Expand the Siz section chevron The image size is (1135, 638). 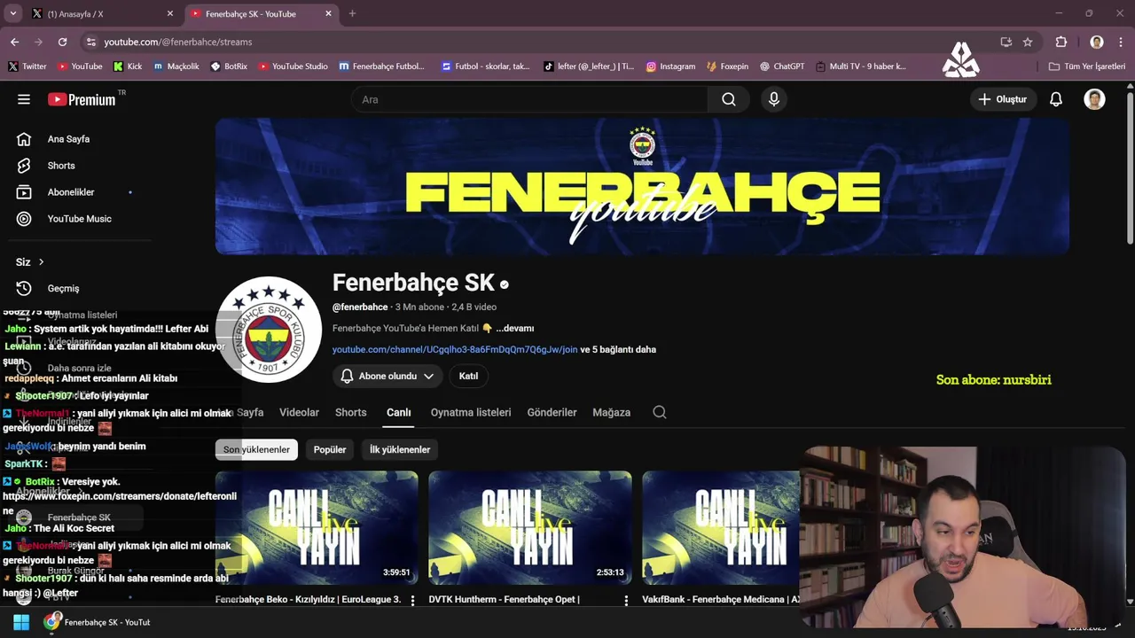(41, 261)
